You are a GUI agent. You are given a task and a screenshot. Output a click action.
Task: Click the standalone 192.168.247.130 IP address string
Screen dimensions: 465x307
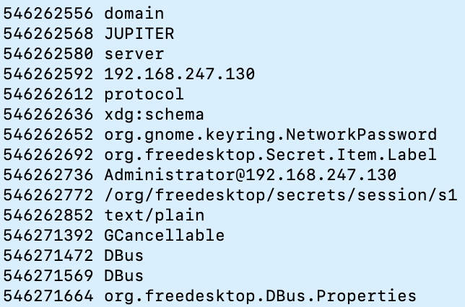pyautogui.click(x=179, y=74)
